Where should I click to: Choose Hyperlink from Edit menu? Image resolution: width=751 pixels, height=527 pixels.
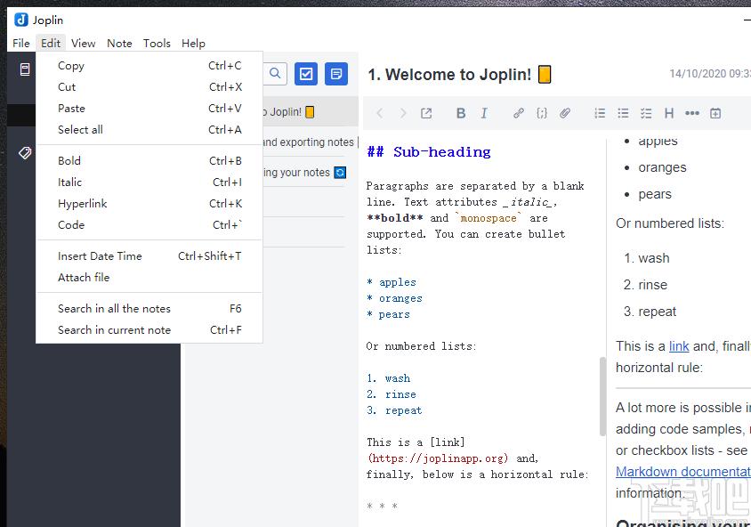point(149,203)
